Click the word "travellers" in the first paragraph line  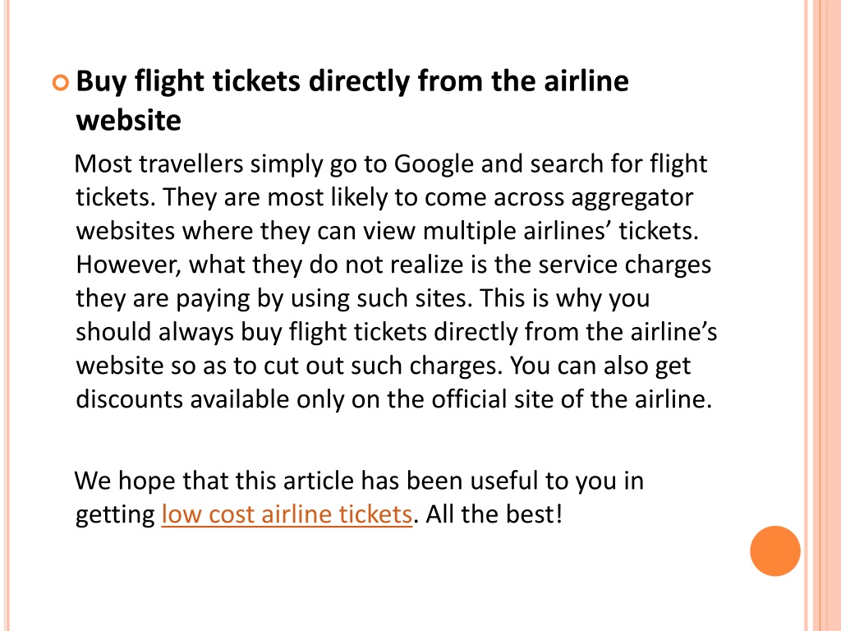click(191, 164)
